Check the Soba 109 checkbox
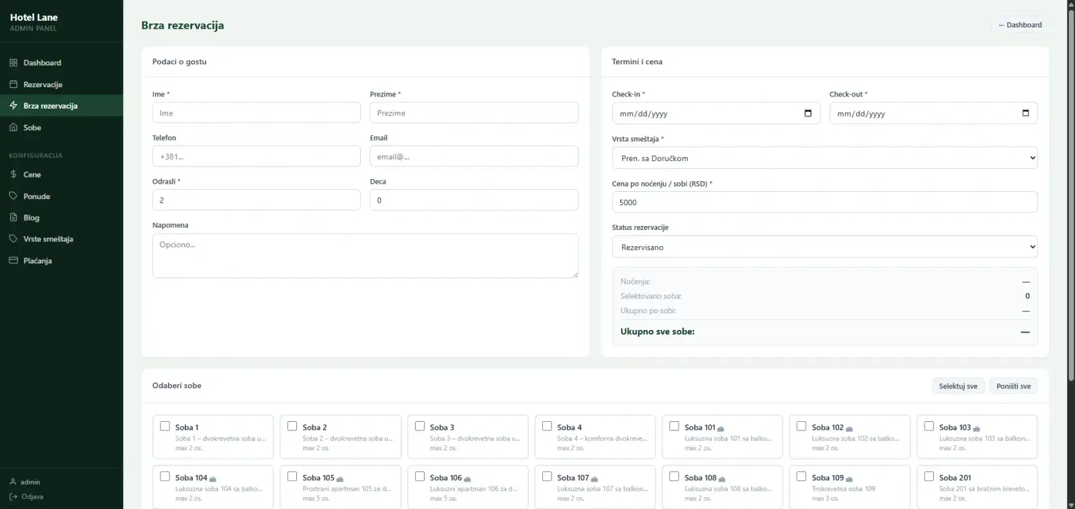1075x509 pixels. tap(802, 476)
